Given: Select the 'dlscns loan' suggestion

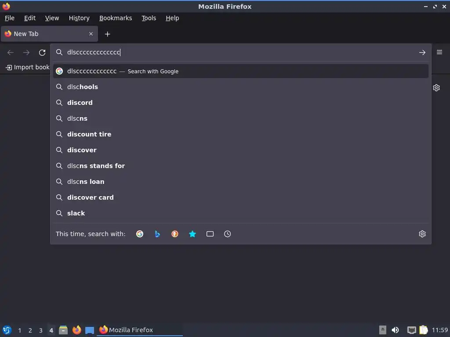Looking at the screenshot, I should (x=240, y=181).
